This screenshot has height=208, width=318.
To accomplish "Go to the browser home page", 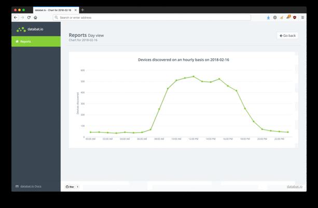I will [x=35, y=18].
